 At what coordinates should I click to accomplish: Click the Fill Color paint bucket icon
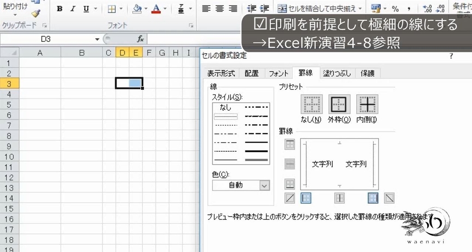[137, 9]
